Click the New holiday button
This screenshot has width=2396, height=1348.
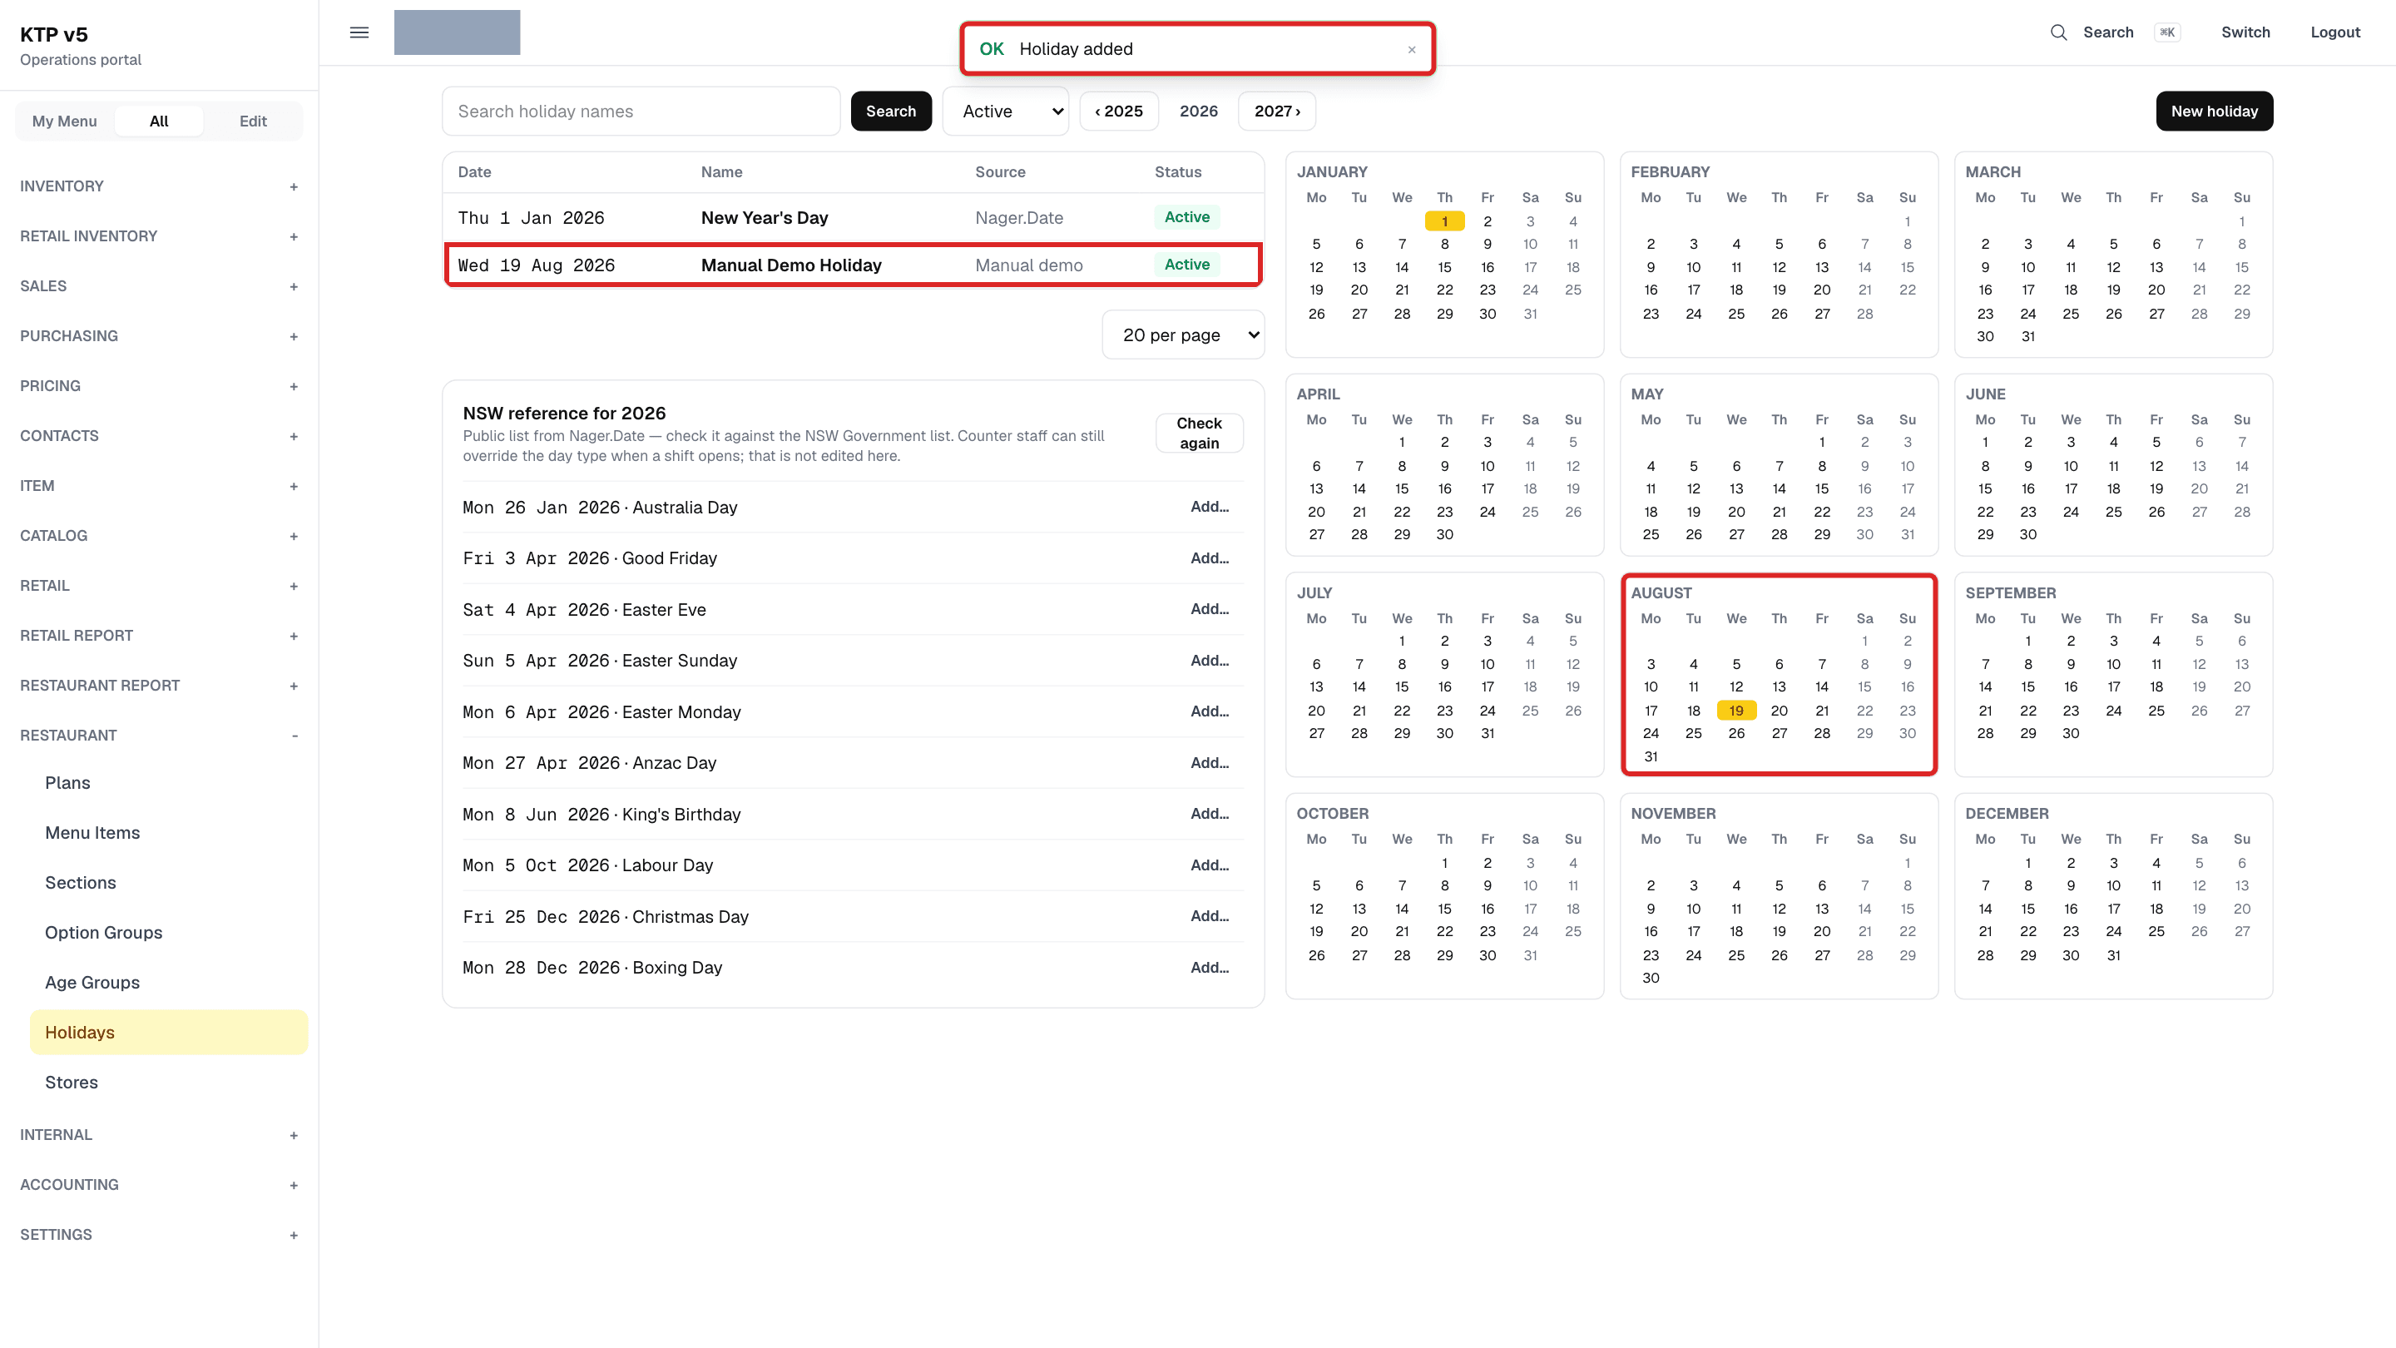click(x=2214, y=112)
